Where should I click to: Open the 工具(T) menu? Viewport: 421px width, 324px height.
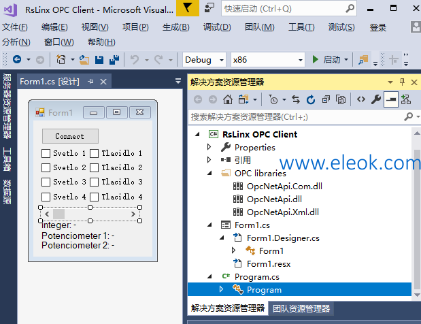(301, 27)
